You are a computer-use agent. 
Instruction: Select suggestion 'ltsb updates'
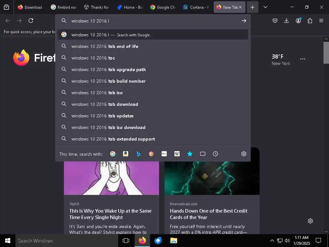point(153,115)
